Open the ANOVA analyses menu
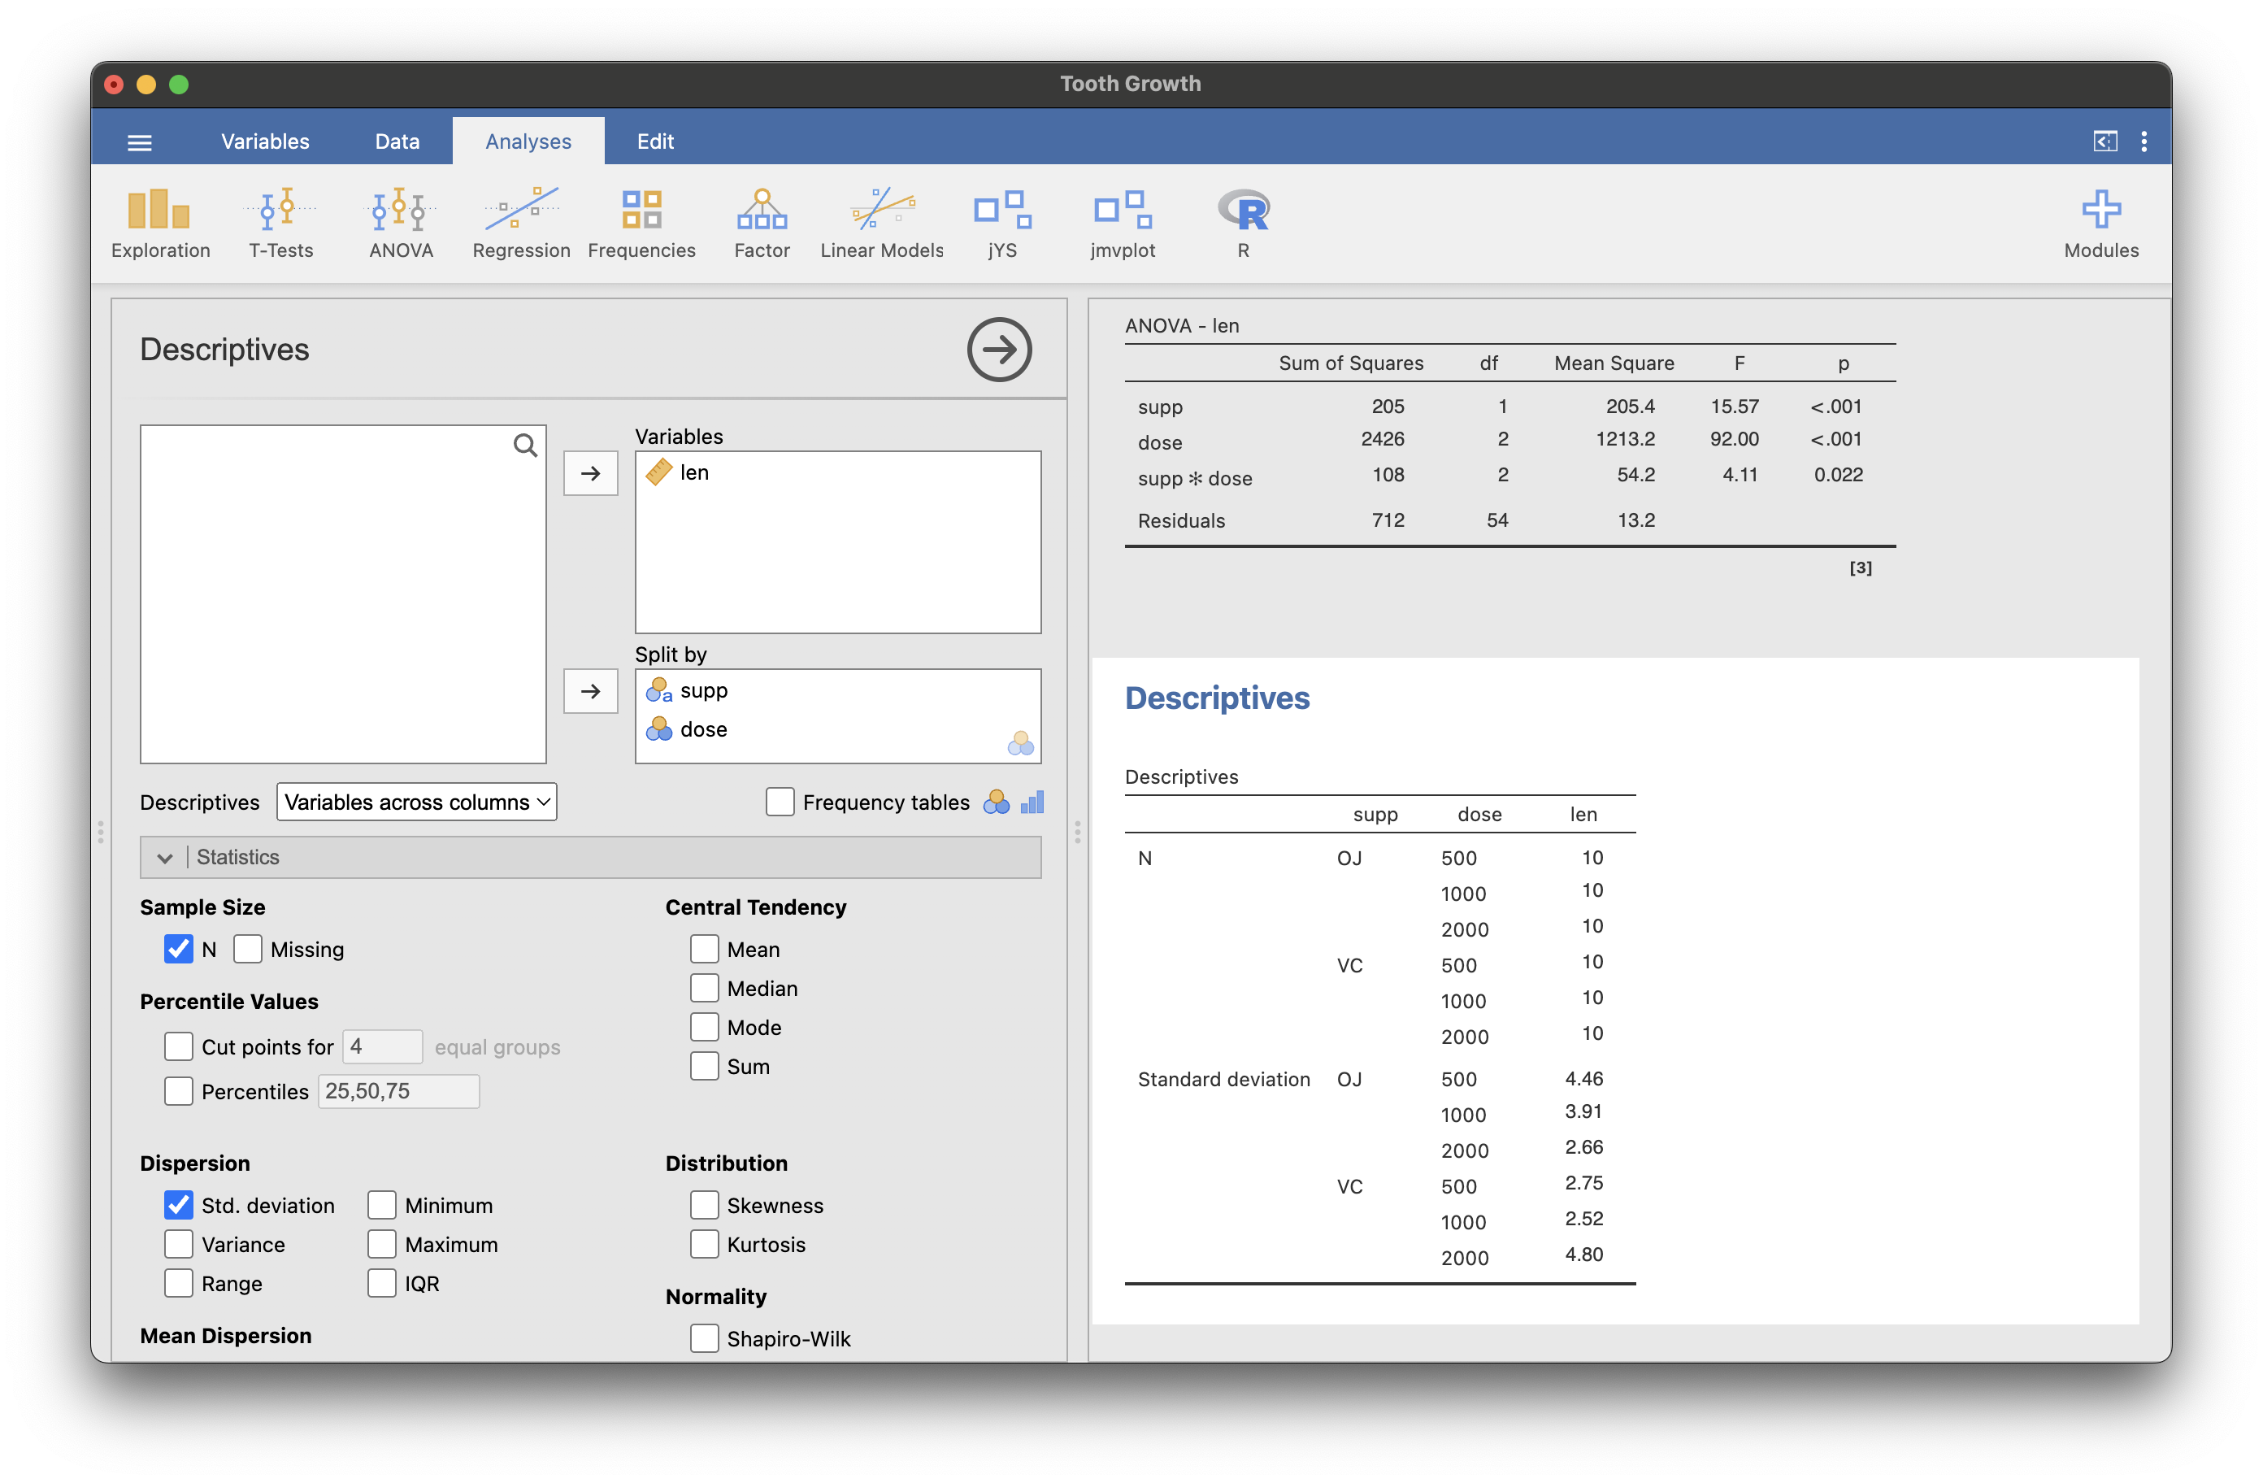Image resolution: width=2263 pixels, height=1483 pixels. pos(400,224)
